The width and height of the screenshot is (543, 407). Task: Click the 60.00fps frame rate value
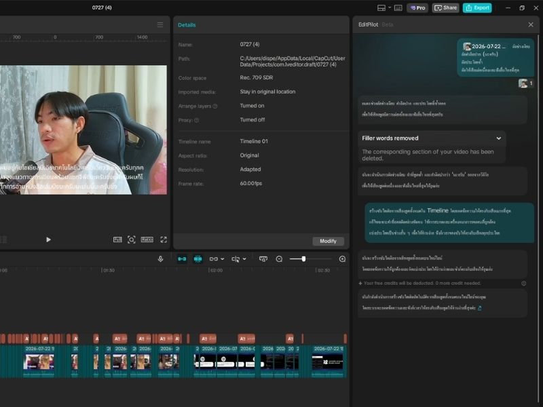click(x=251, y=183)
